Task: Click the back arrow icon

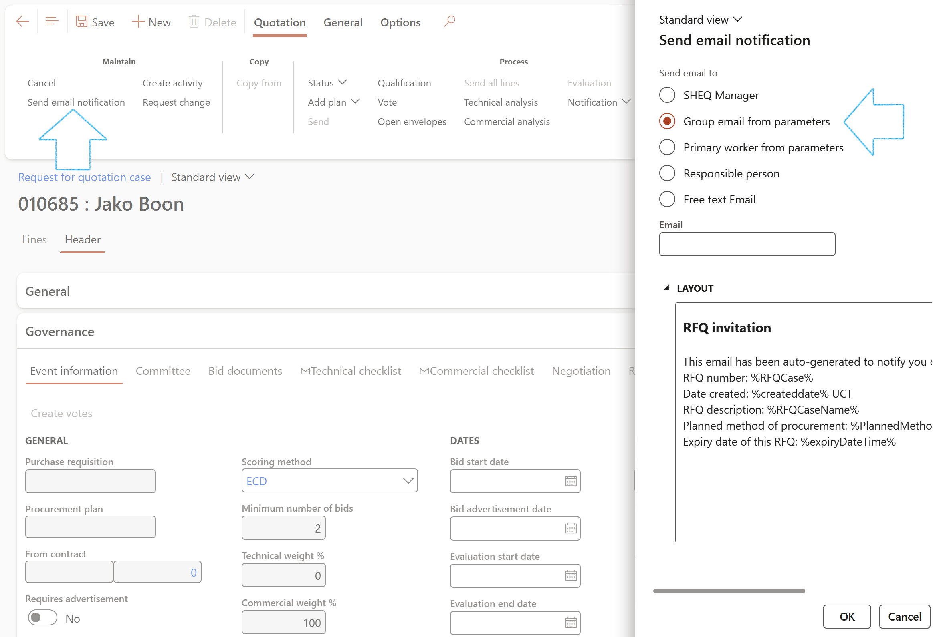Action: pyautogui.click(x=22, y=21)
